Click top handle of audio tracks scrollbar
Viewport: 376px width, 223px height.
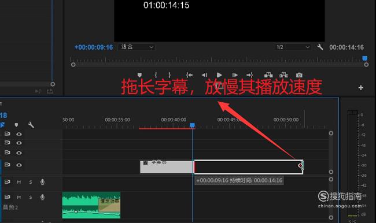pyautogui.click(x=331, y=180)
